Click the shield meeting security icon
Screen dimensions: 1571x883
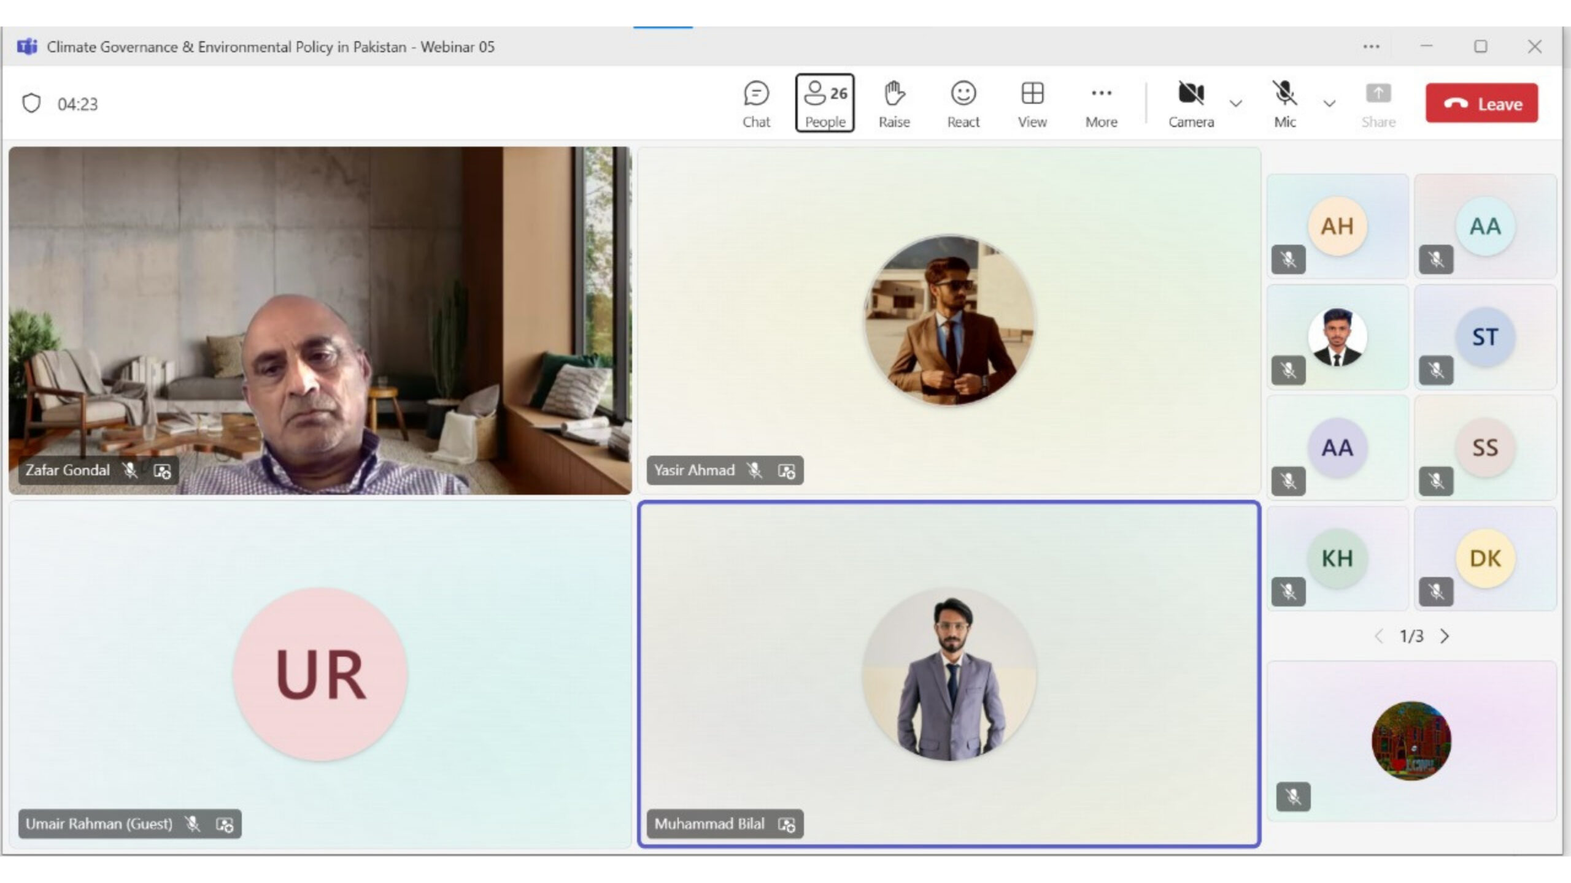31,103
